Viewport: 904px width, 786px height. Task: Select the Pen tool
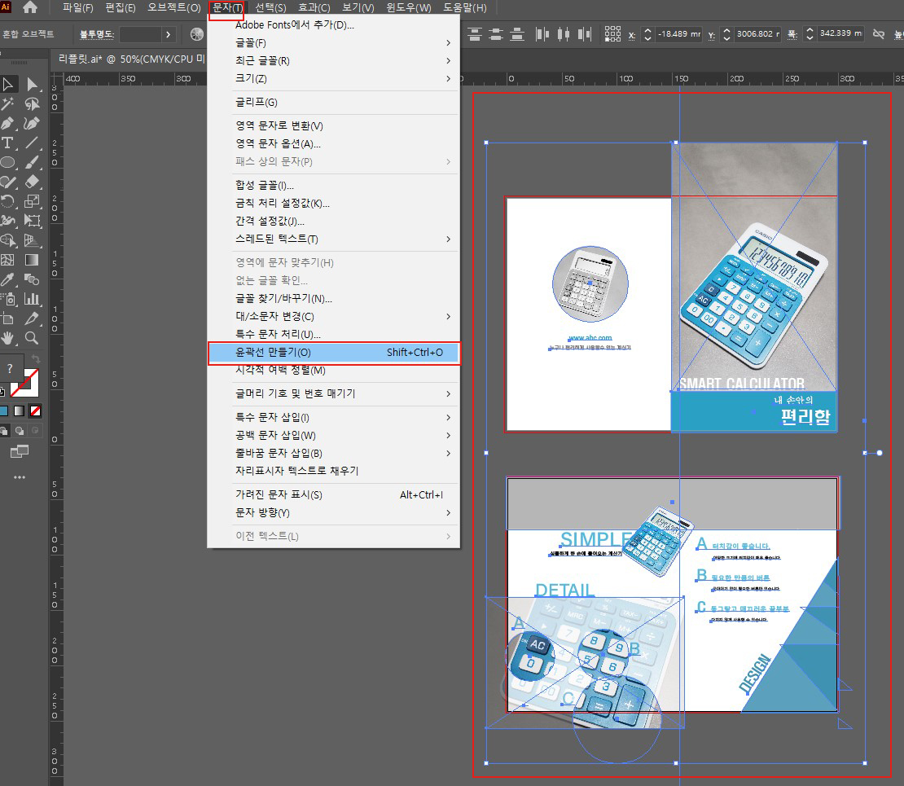tap(8, 124)
